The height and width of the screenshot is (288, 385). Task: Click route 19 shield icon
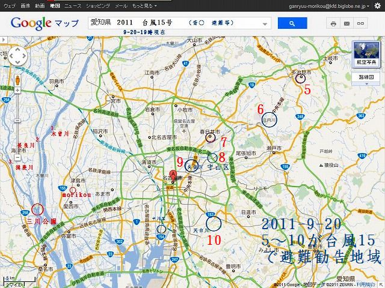251,85
